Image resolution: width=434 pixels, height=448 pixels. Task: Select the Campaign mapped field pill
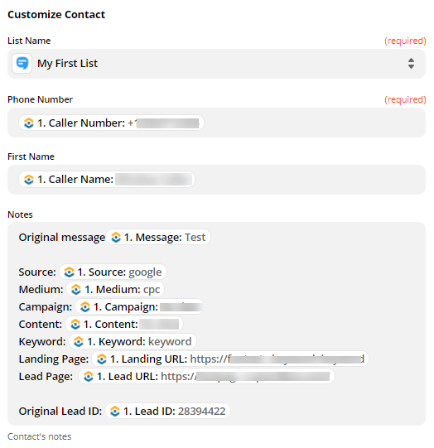[139, 306]
